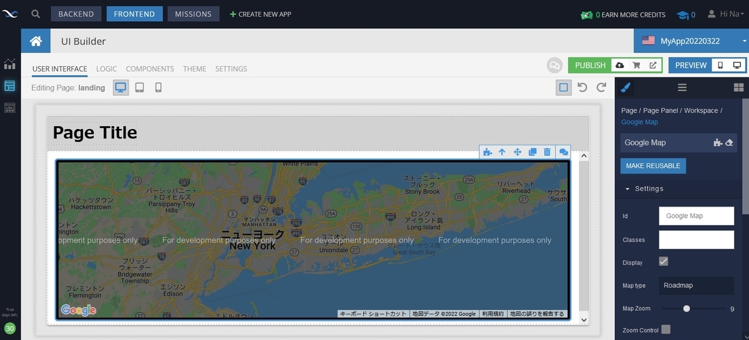The image size is (749, 340).
Task: Click the Page Panel breadcrumb link
Action: [660, 110]
